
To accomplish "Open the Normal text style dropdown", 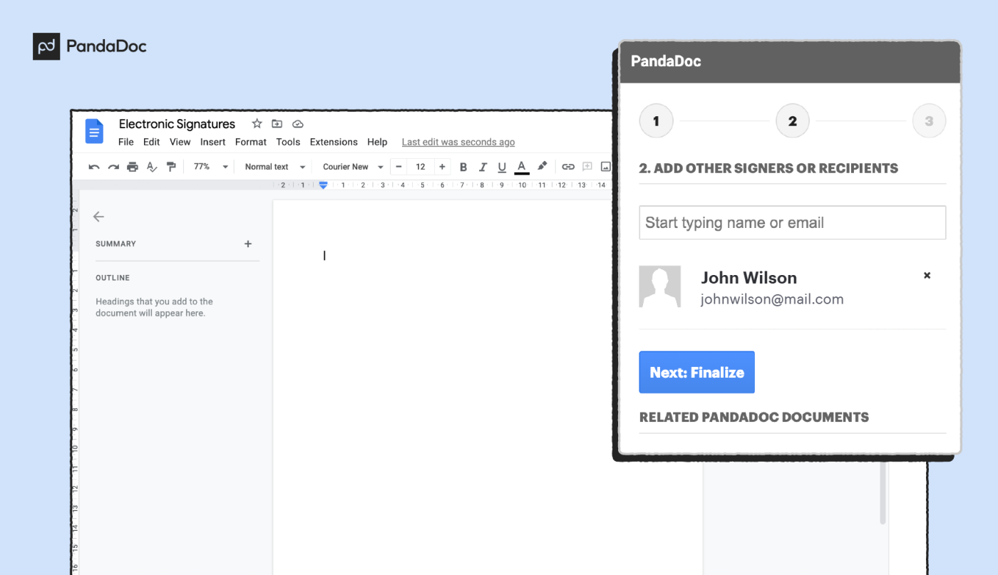I will 274,167.
